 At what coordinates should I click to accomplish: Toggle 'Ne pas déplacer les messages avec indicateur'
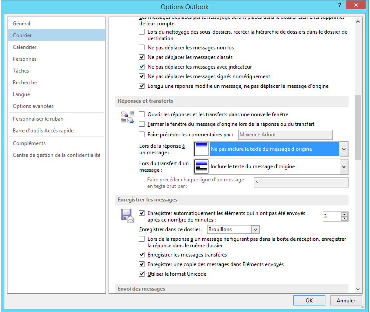click(141, 67)
